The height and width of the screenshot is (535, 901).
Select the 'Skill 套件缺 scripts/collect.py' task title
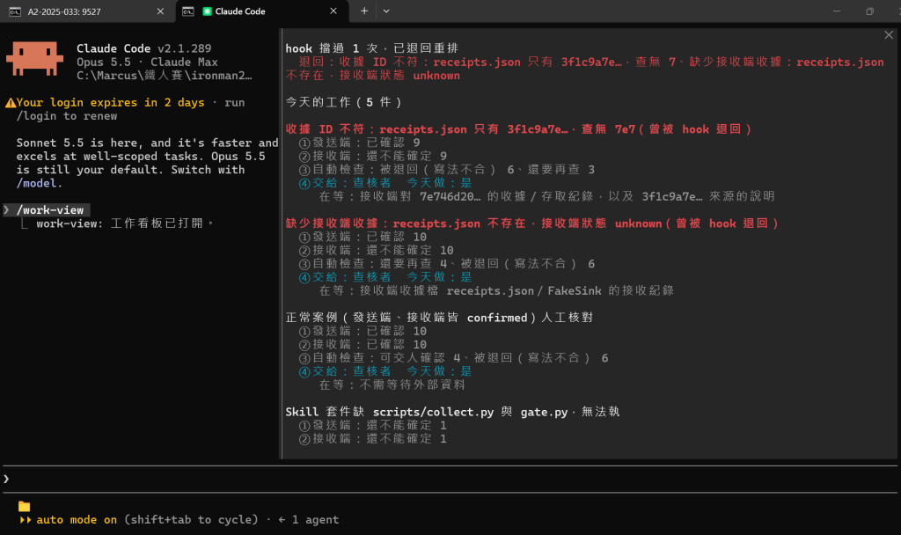452,412
